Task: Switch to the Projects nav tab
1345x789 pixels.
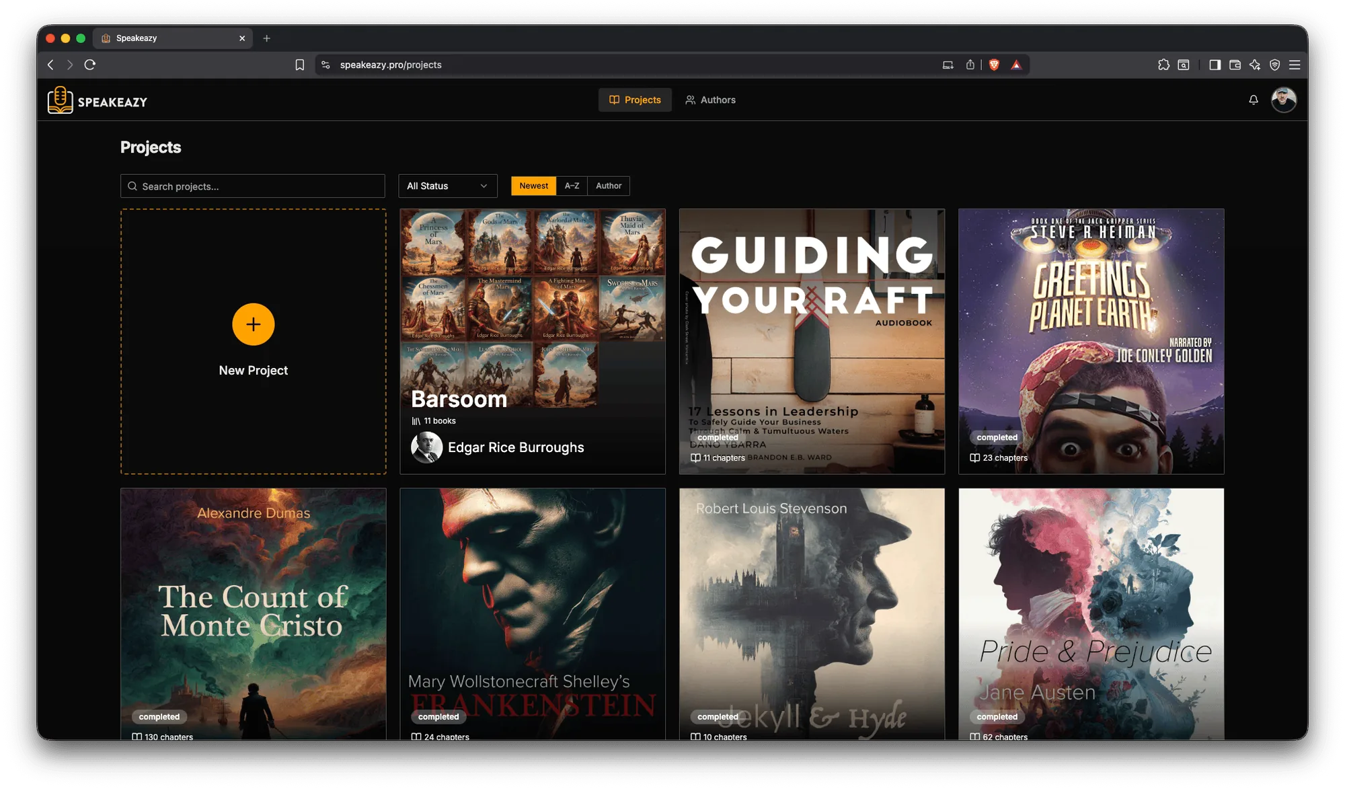Action: (635, 100)
